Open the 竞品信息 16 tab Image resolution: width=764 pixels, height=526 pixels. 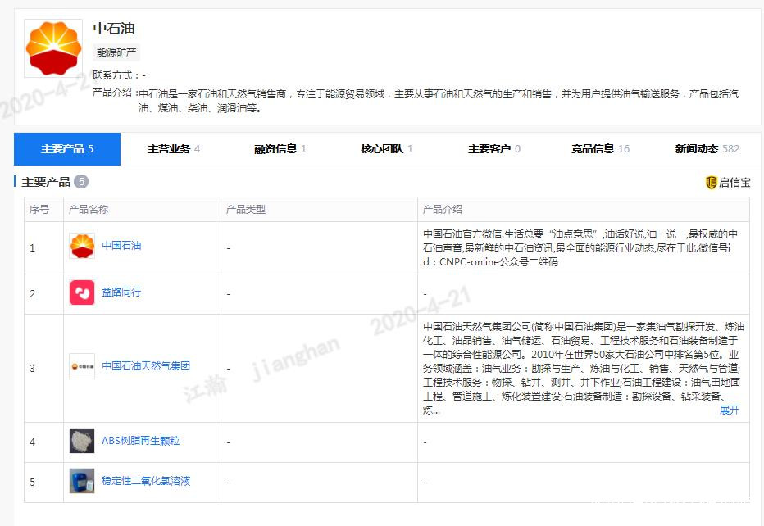coord(600,149)
